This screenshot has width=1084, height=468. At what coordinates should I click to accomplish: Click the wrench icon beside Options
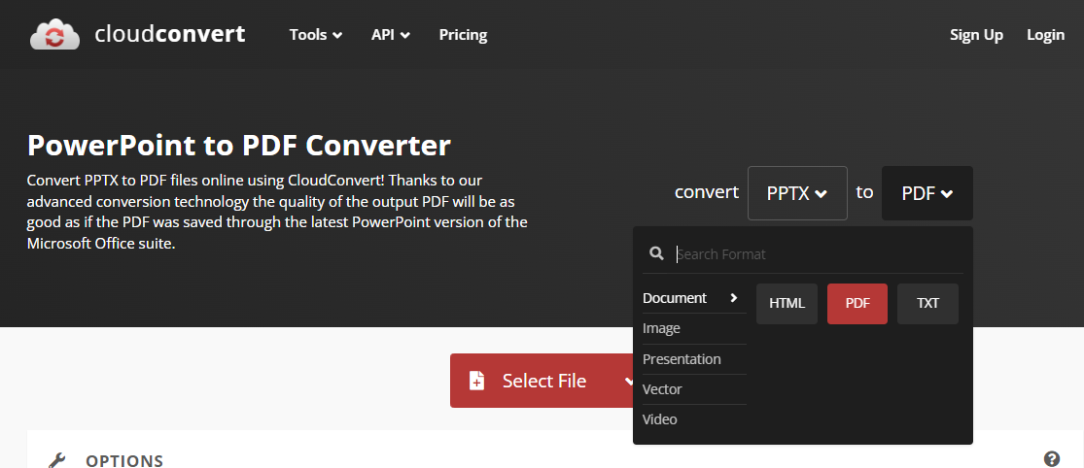pyautogui.click(x=56, y=460)
